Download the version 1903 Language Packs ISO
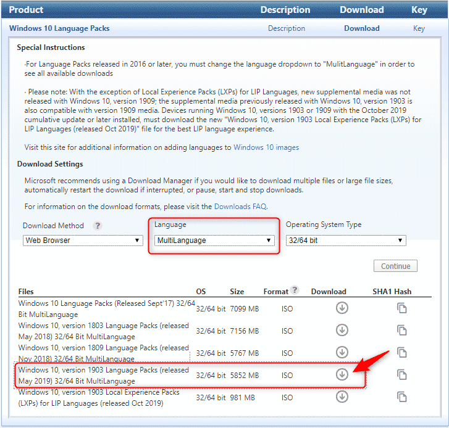Viewport: 449px width, 428px height. click(342, 374)
